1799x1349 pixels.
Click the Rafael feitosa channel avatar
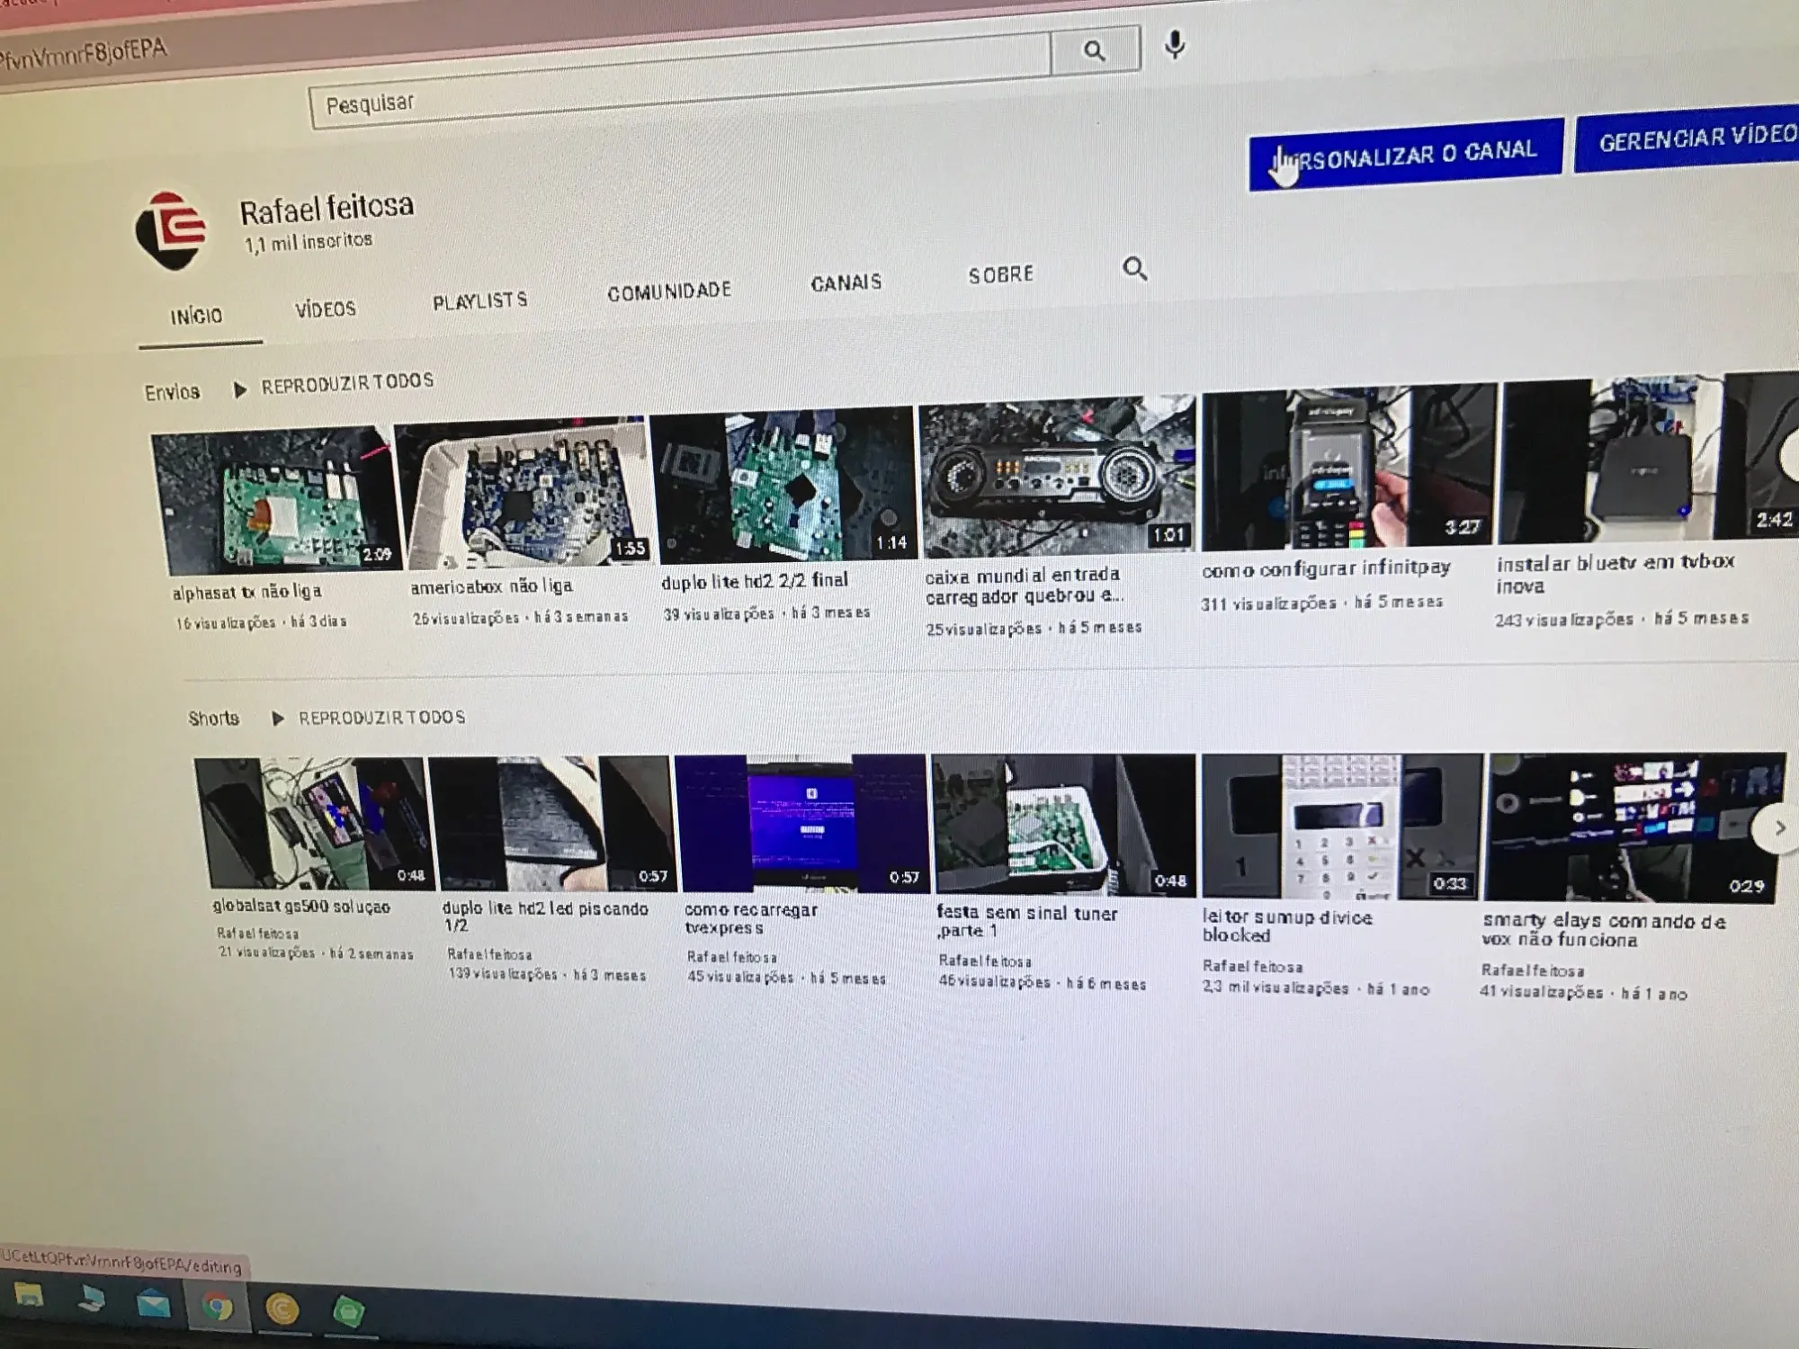173,229
